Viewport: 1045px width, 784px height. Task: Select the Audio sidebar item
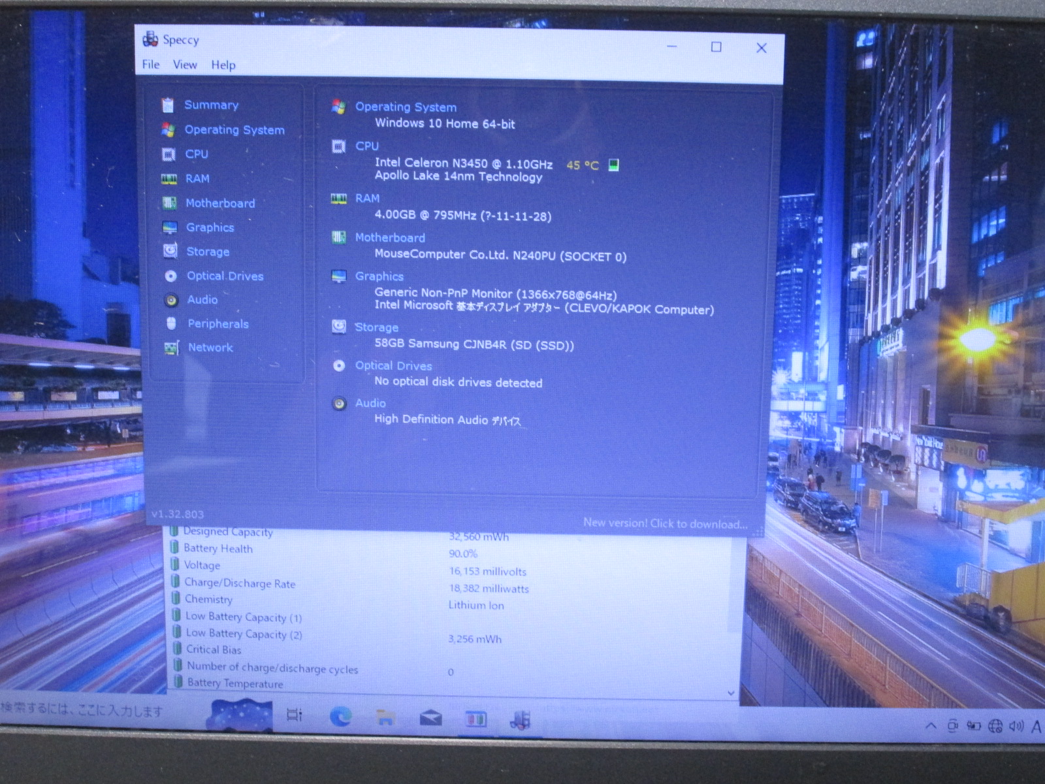(202, 299)
